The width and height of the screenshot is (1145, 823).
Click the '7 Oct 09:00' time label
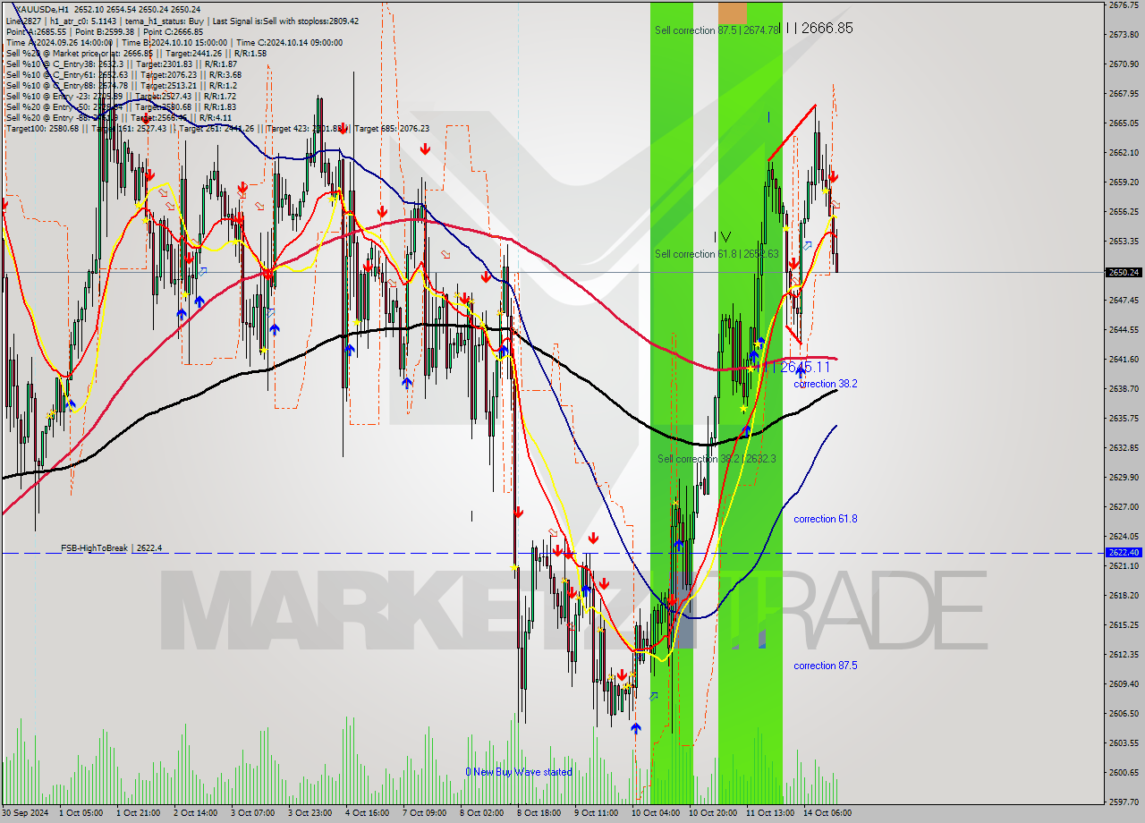(x=424, y=813)
